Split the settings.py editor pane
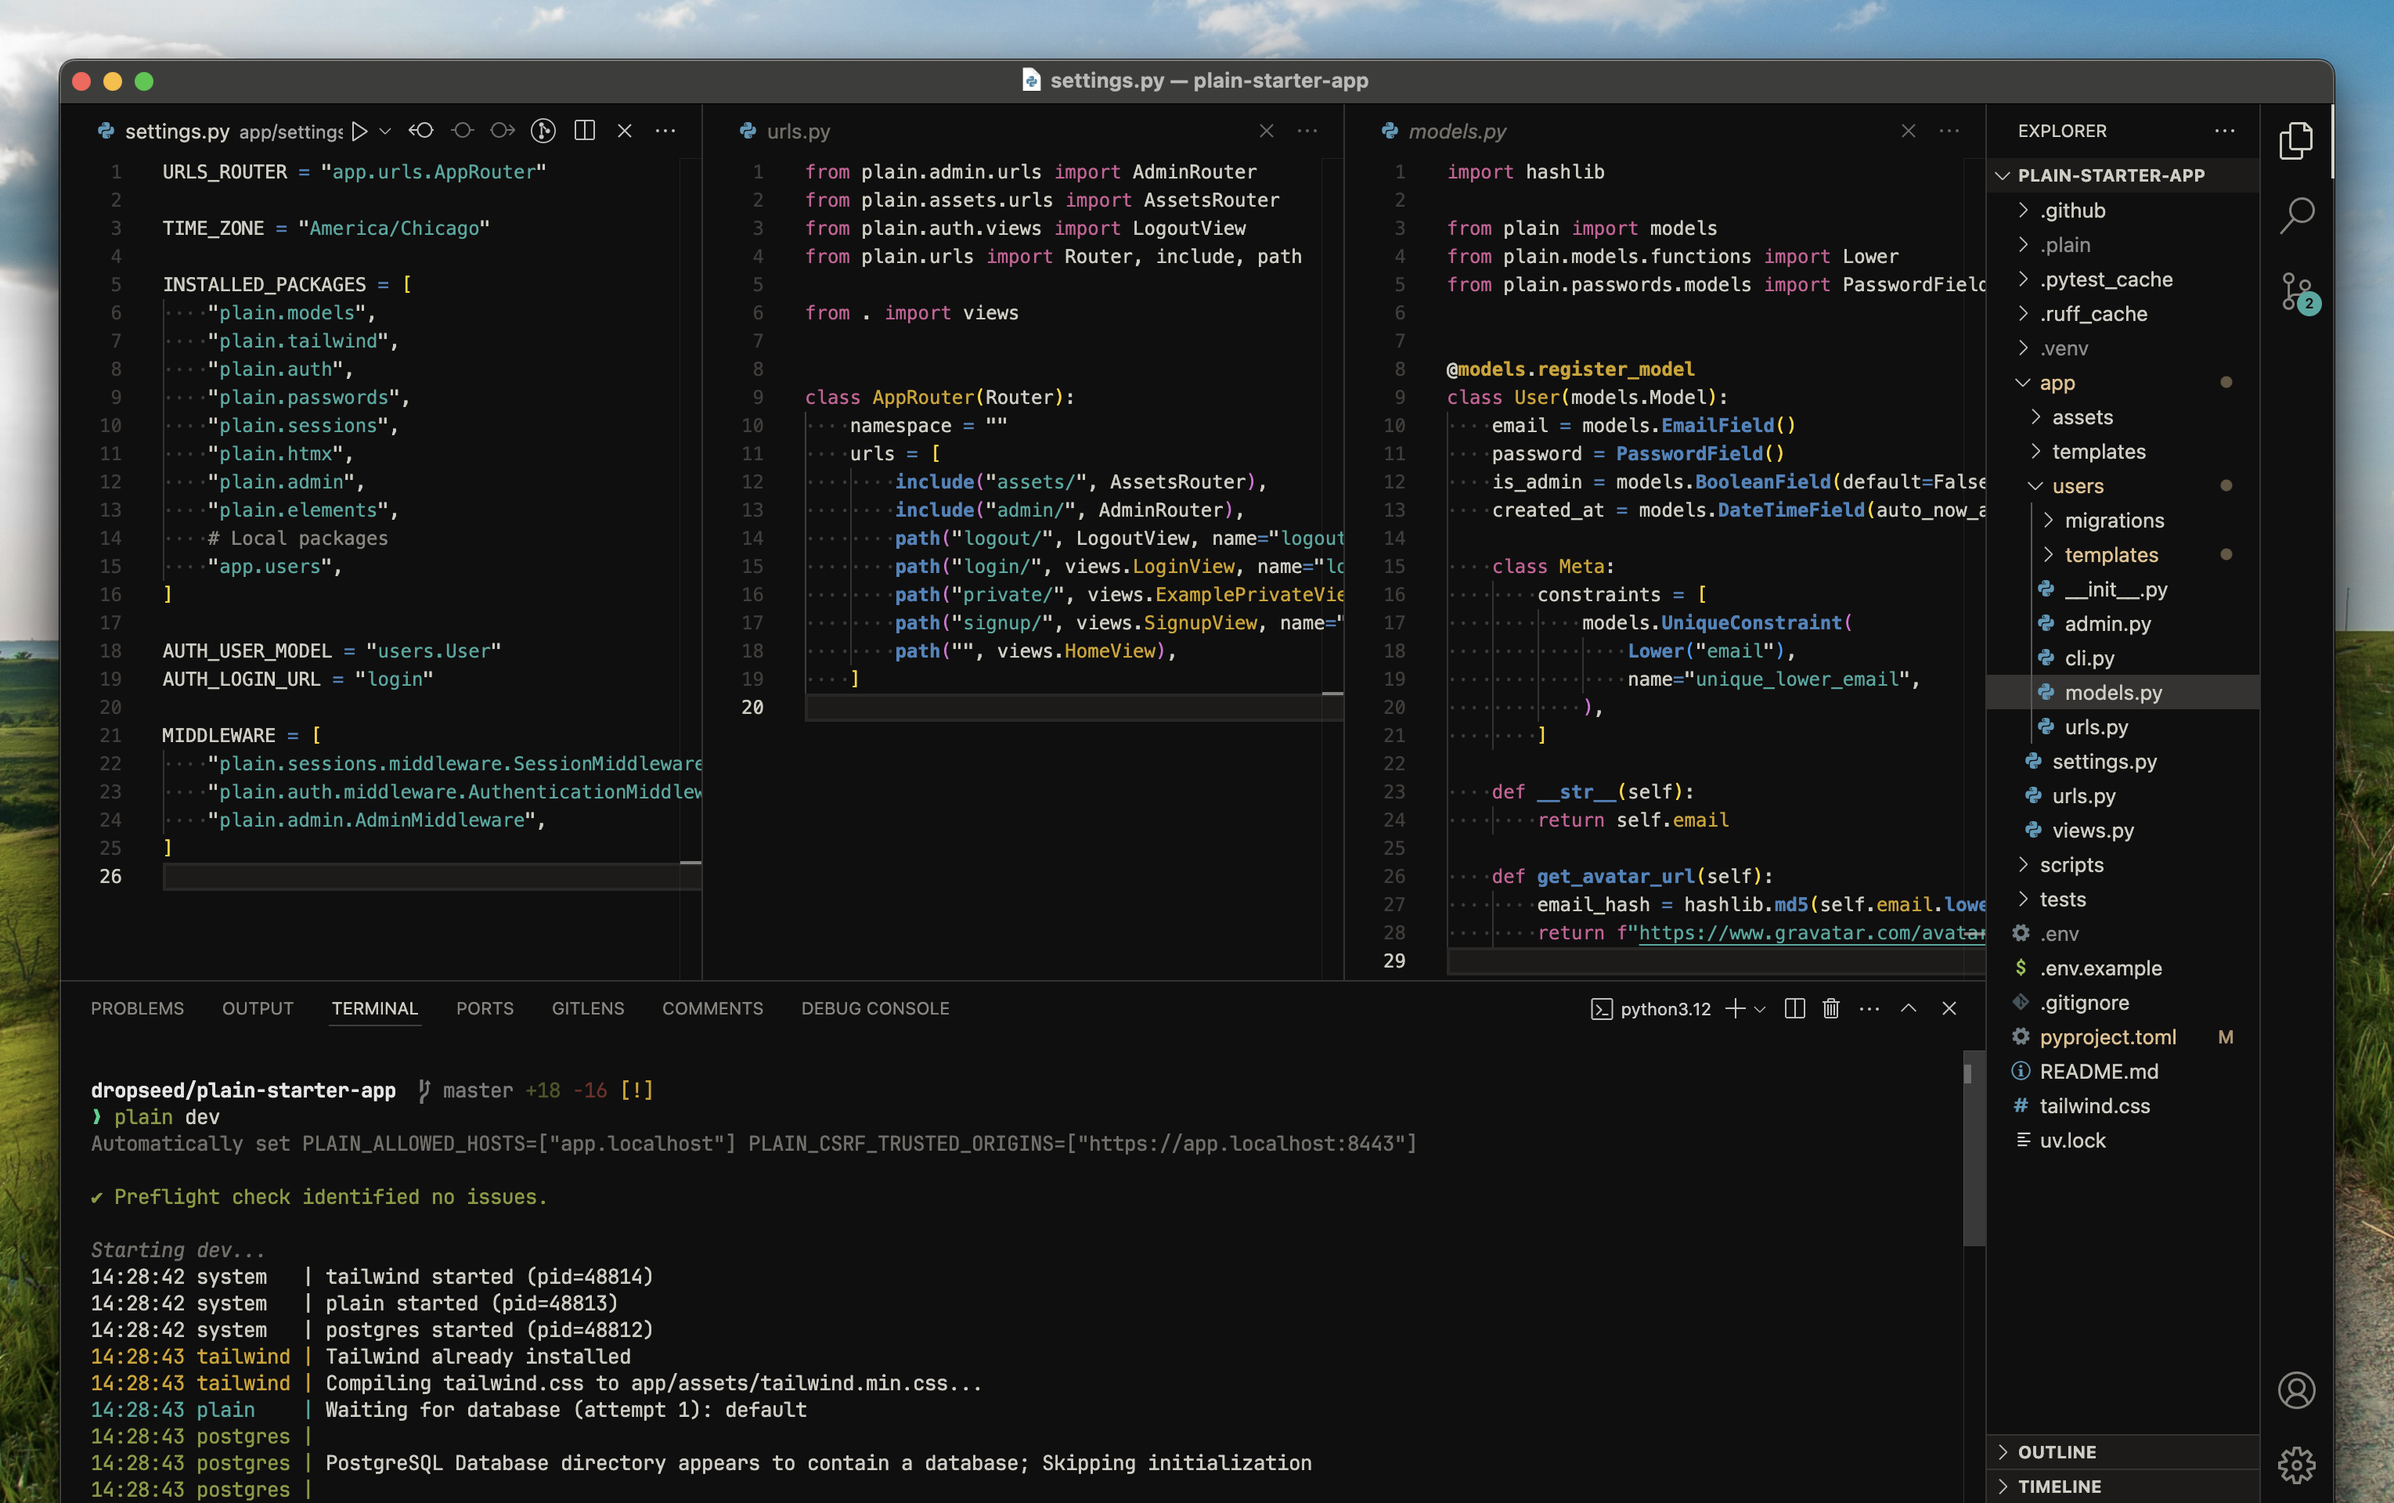 (585, 130)
